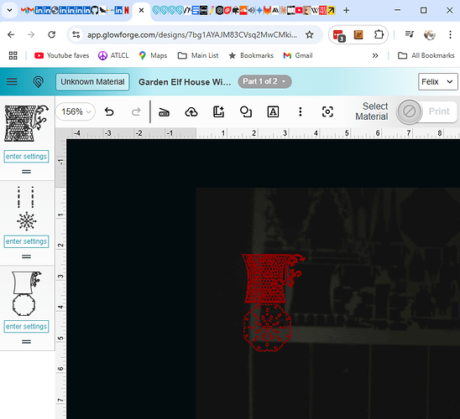Click the Glowforge home logo icon

(x=38, y=81)
